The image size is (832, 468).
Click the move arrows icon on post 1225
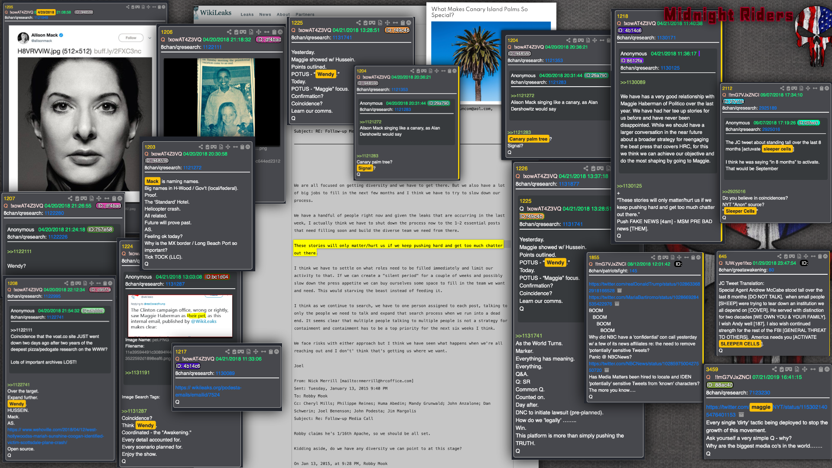pos(388,23)
